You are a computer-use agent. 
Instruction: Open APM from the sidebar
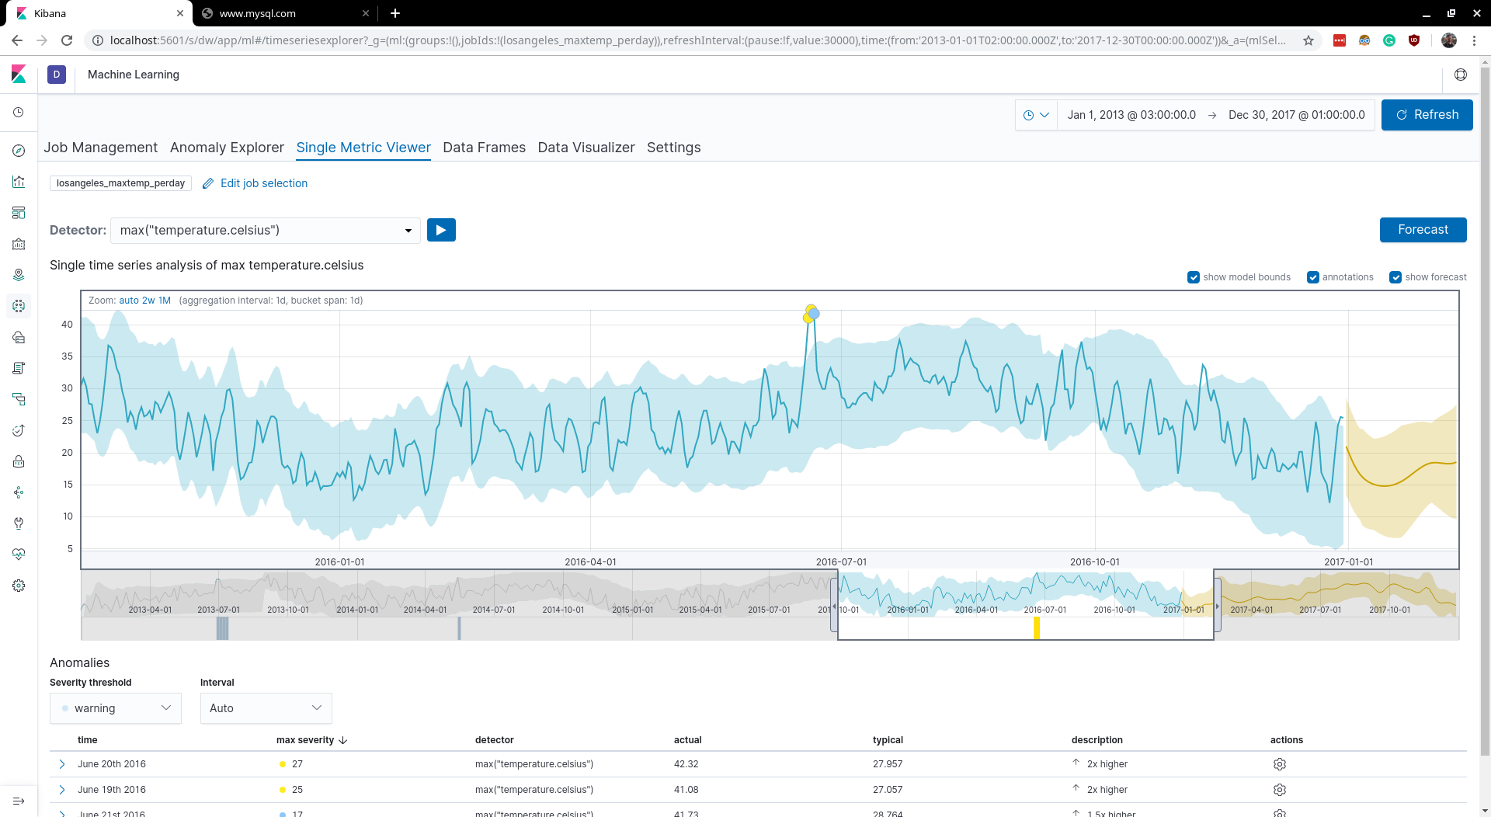(x=19, y=399)
